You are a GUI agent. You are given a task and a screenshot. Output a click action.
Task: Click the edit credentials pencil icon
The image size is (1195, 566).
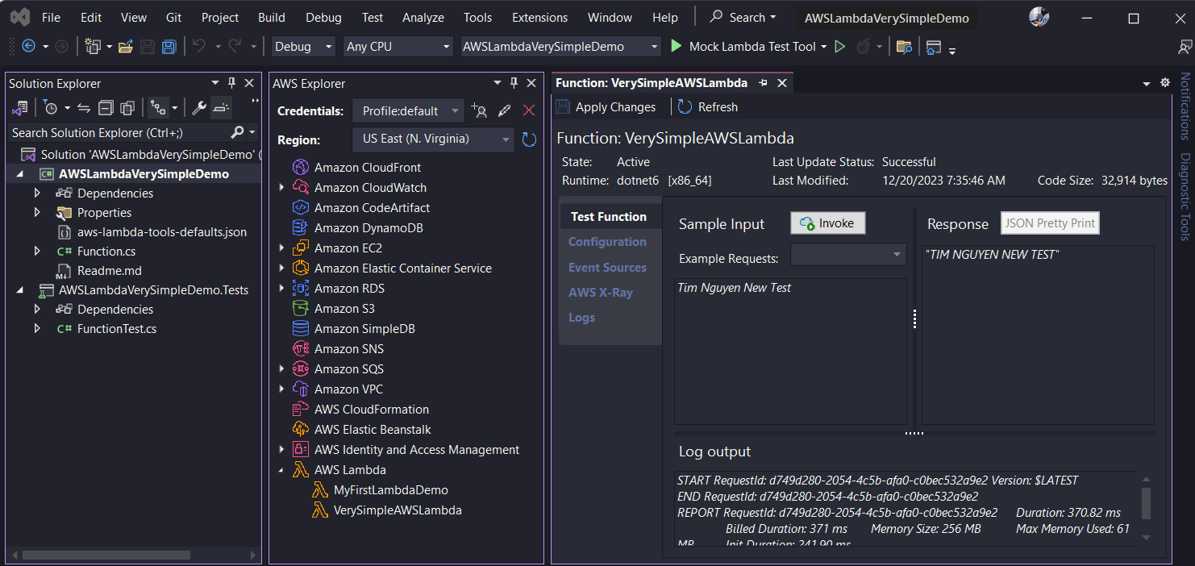pyautogui.click(x=504, y=111)
